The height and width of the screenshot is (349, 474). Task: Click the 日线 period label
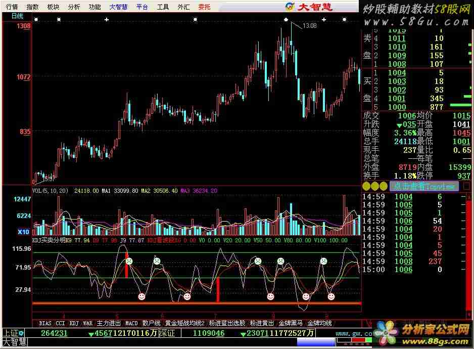click(x=17, y=16)
